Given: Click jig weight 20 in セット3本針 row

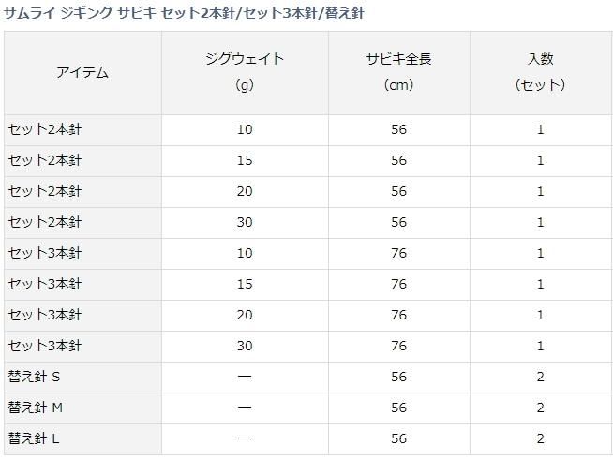Looking at the screenshot, I should (245, 315).
